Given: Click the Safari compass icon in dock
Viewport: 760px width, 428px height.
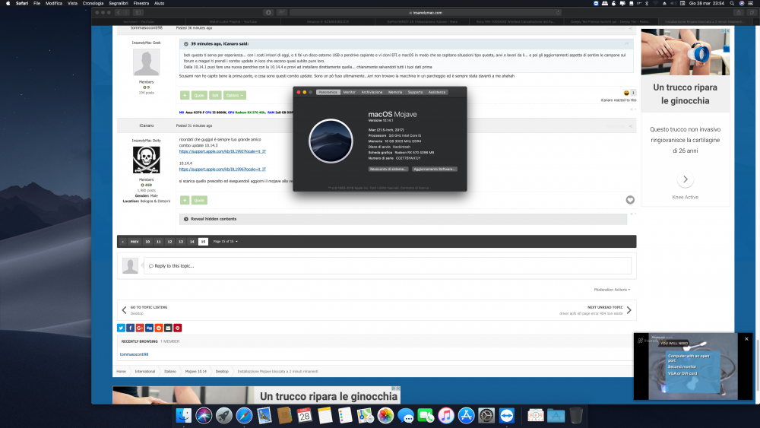Looking at the screenshot, I should click(244, 415).
